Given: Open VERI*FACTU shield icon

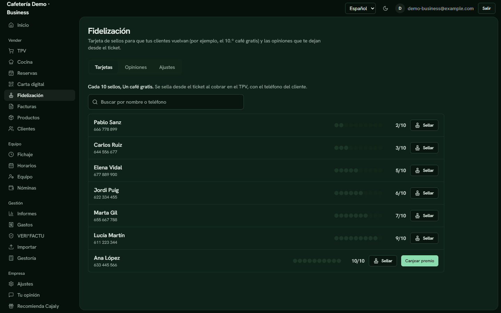Looking at the screenshot, I should [x=11, y=236].
